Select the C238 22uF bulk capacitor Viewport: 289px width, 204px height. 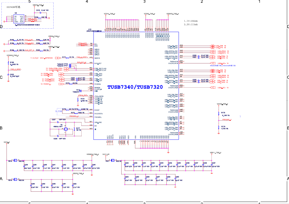(x=24, y=166)
